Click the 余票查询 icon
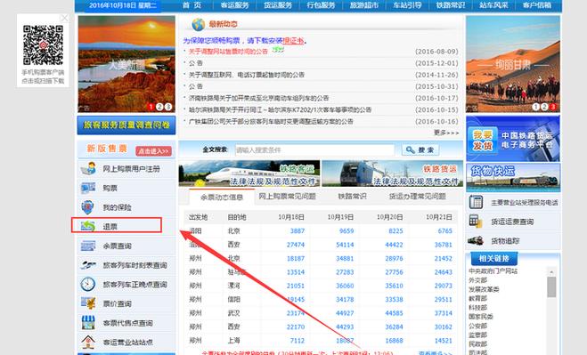Viewport: 587px width, 355px height. tap(88, 246)
